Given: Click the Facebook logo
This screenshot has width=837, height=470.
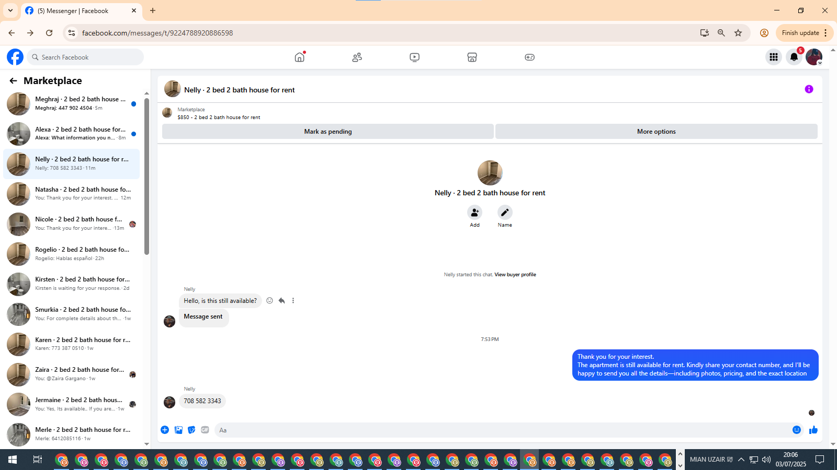Looking at the screenshot, I should click(x=15, y=57).
